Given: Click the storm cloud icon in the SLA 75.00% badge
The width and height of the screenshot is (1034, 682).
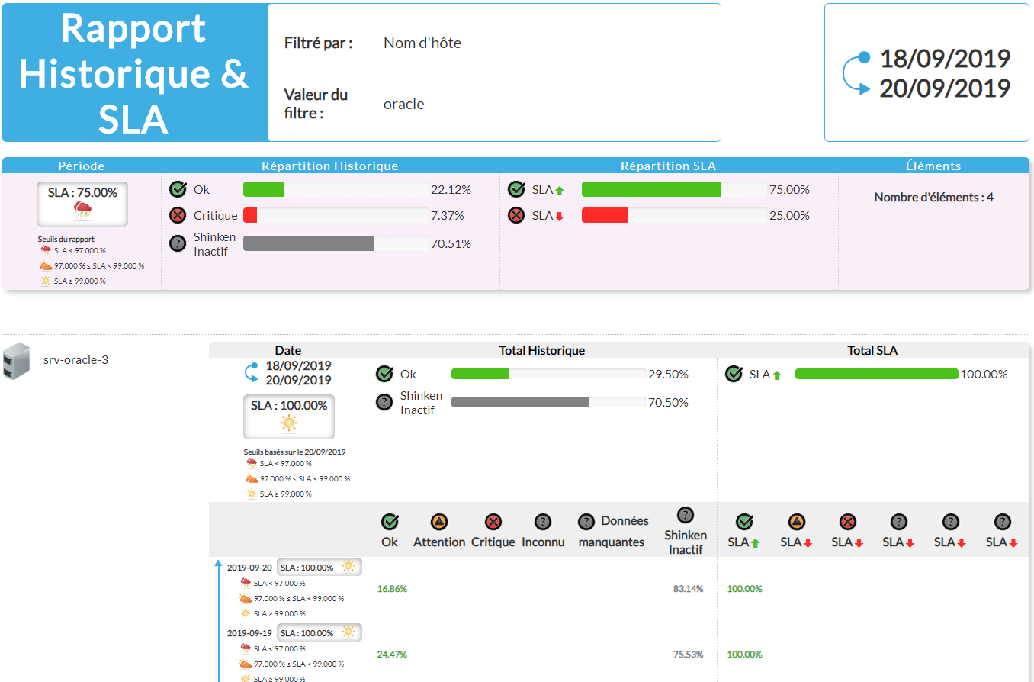Looking at the screenshot, I should click(82, 211).
